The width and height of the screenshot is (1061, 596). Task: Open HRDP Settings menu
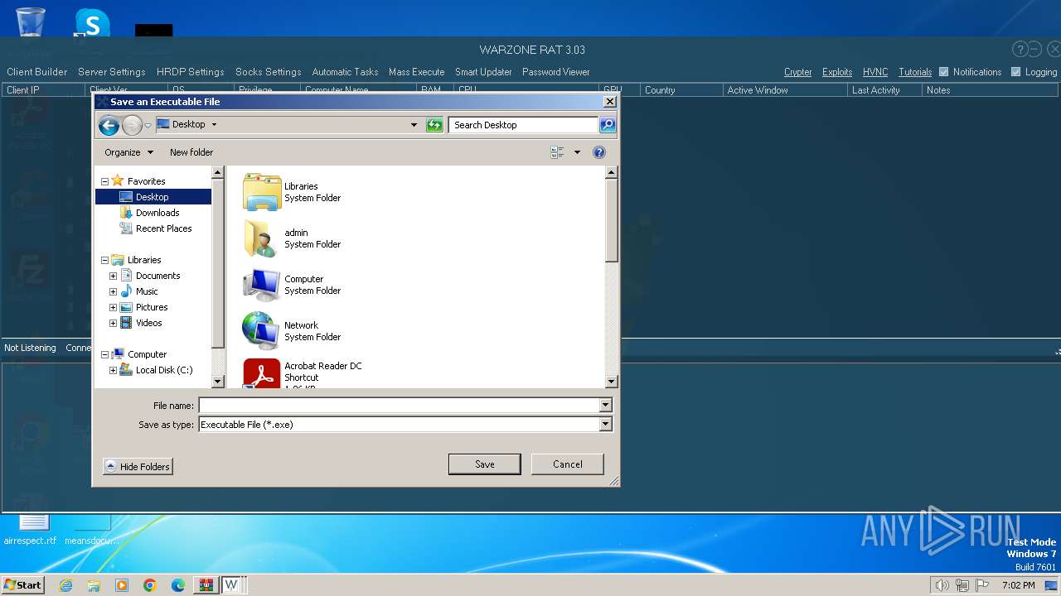(190, 72)
